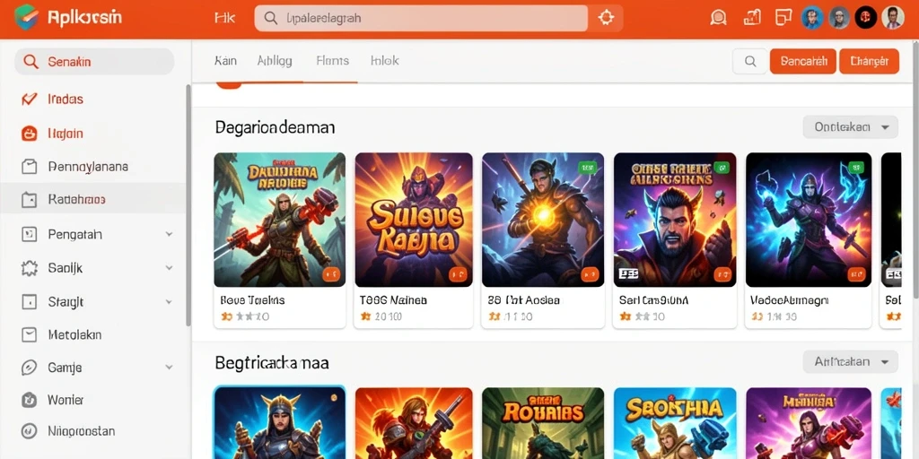919x459 pixels.
Task: Open the gray avatar with glasses
Action: [839, 18]
